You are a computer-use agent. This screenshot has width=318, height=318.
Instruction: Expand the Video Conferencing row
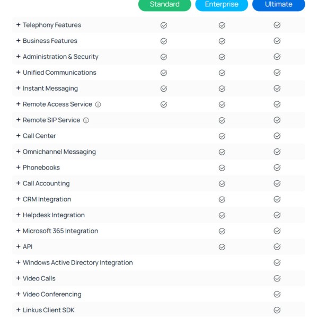pyautogui.click(x=18, y=294)
